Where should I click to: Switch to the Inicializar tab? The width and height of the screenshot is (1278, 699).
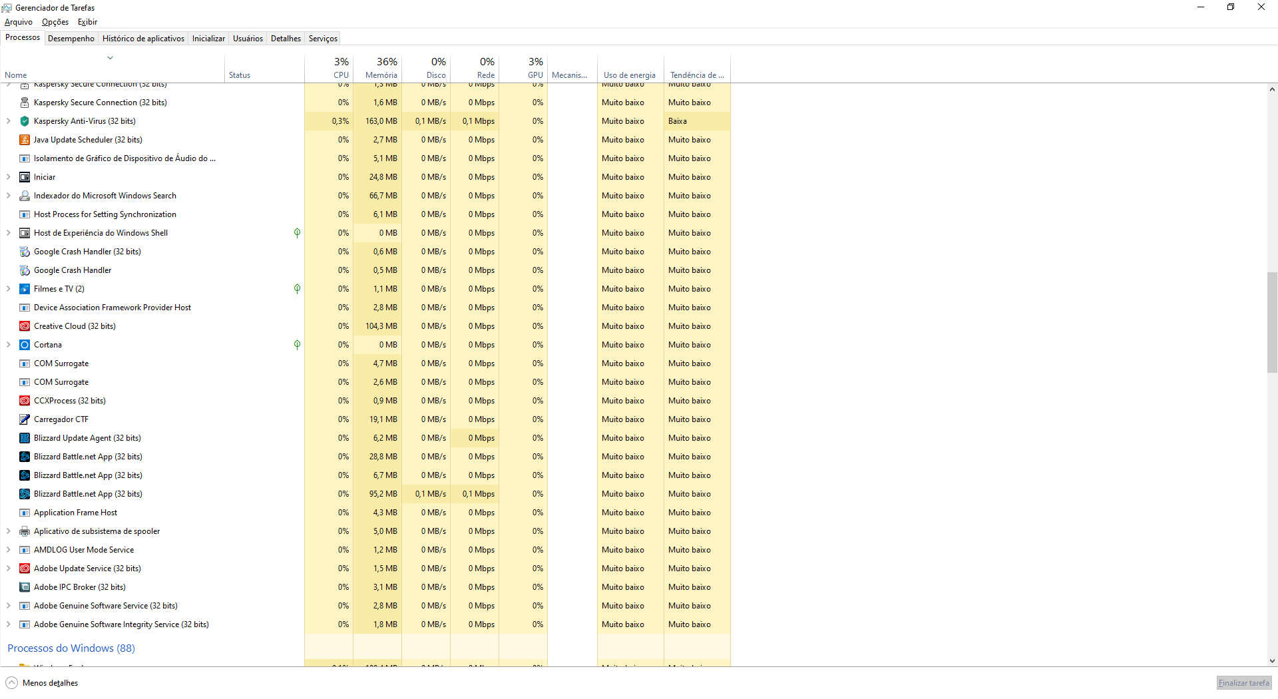(208, 39)
